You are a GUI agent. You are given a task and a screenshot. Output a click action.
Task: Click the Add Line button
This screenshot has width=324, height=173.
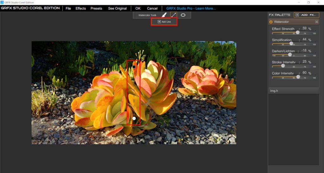click(x=164, y=22)
